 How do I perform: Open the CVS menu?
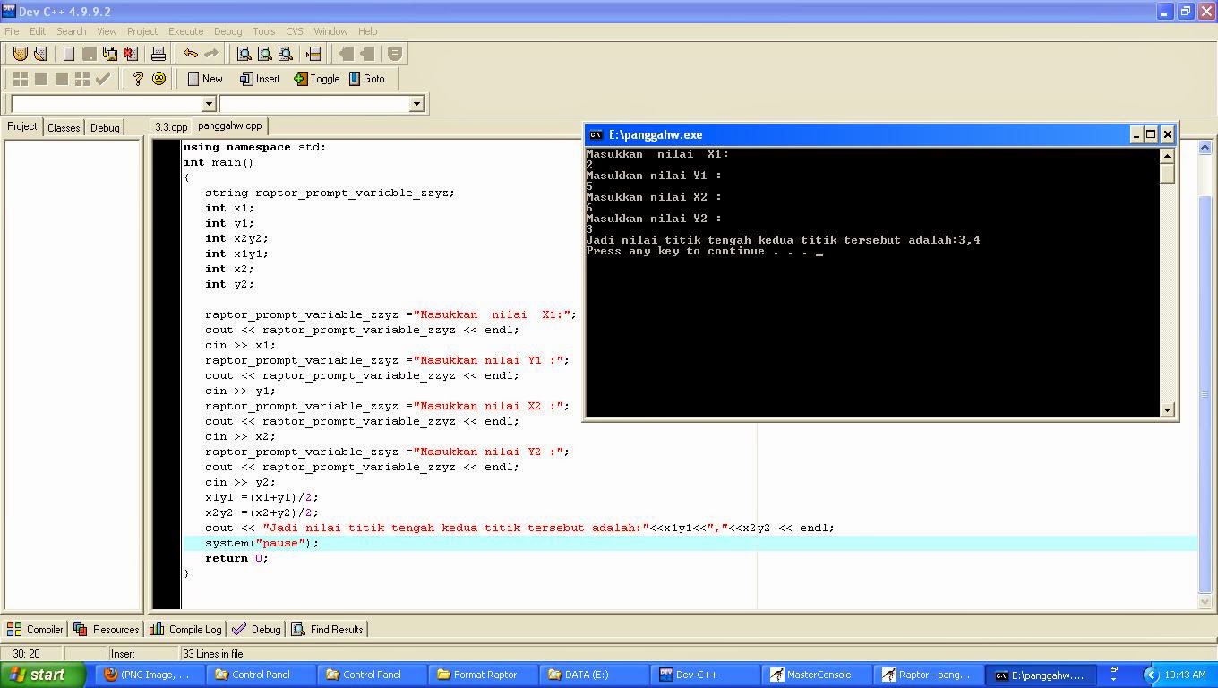point(295,31)
